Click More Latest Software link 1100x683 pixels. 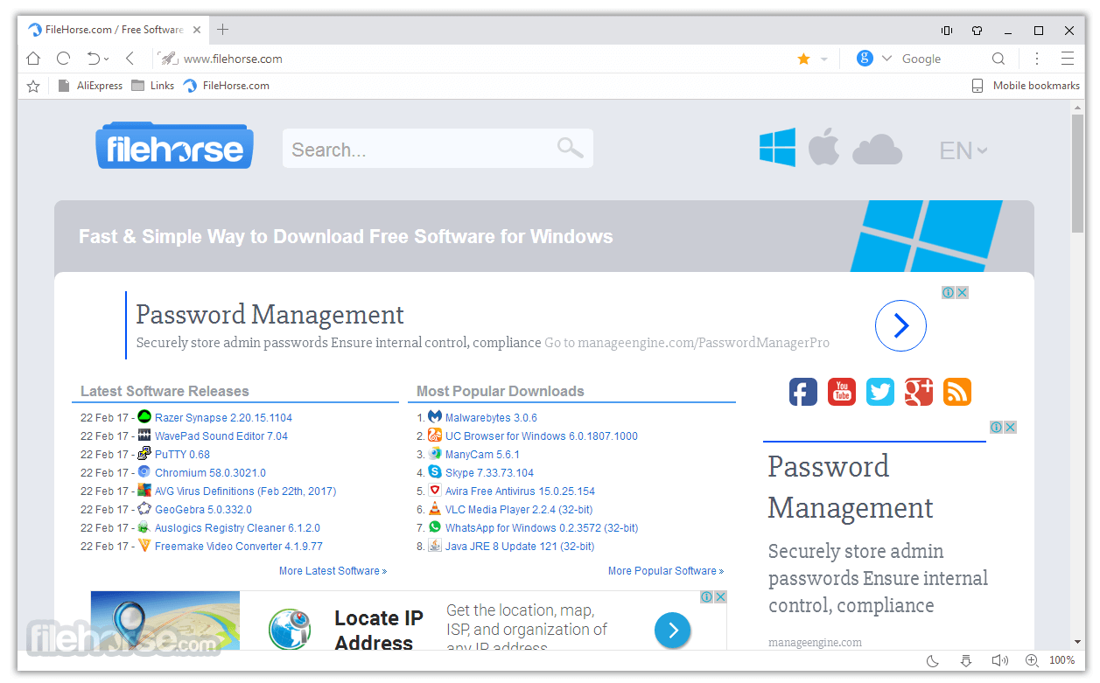click(333, 571)
